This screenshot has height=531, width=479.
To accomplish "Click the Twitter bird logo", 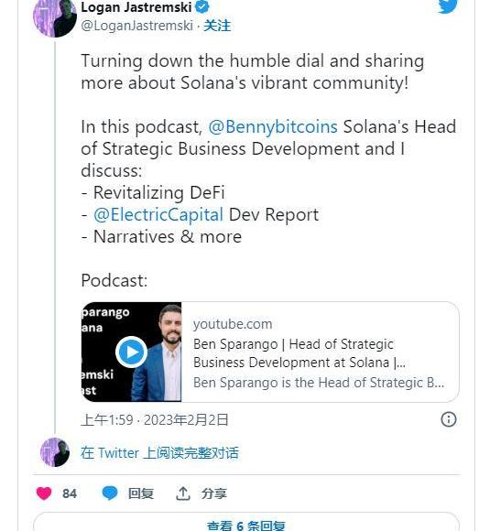I will pos(448,6).
